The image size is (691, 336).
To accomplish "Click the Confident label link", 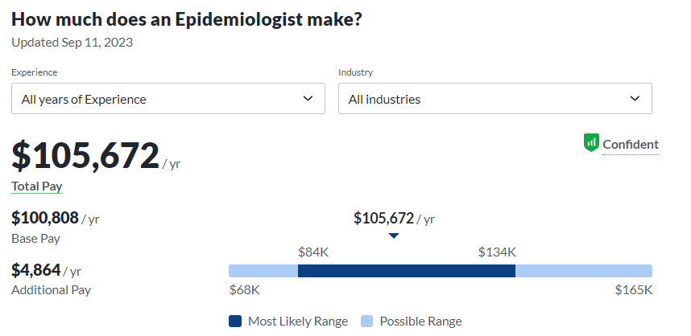I will click(630, 145).
